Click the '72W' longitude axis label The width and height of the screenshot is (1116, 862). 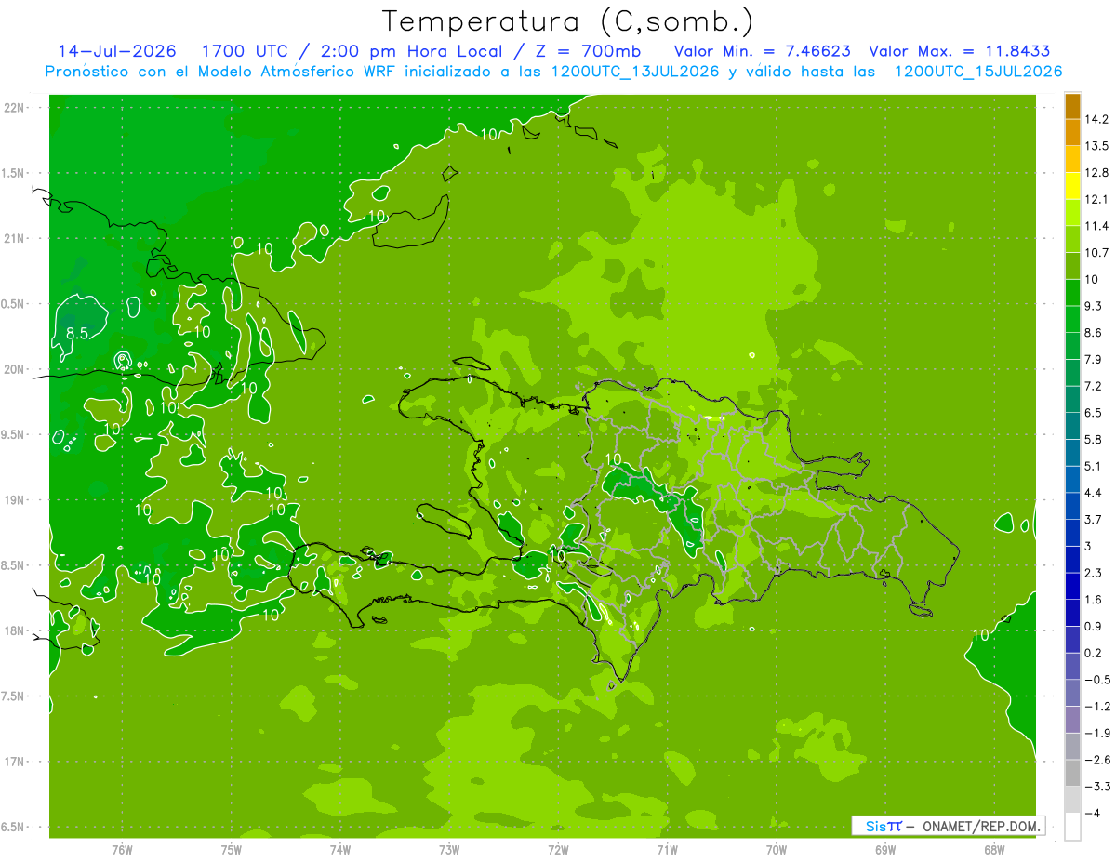coord(558,849)
